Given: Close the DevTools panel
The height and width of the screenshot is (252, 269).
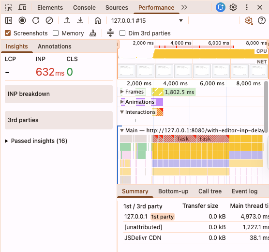Looking at the screenshot, I should 260,7.
